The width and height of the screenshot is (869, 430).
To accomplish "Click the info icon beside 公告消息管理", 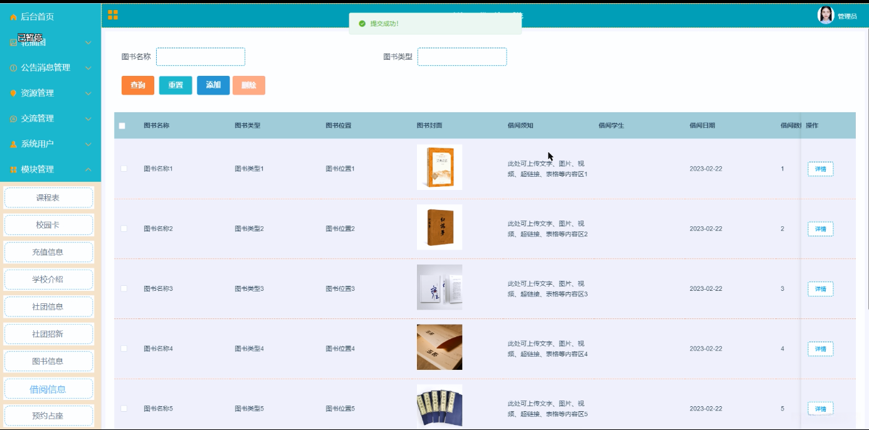I will coord(13,68).
